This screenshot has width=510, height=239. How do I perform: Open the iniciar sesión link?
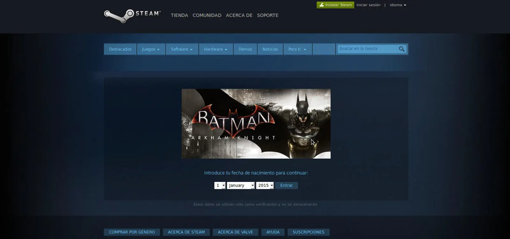tap(368, 5)
